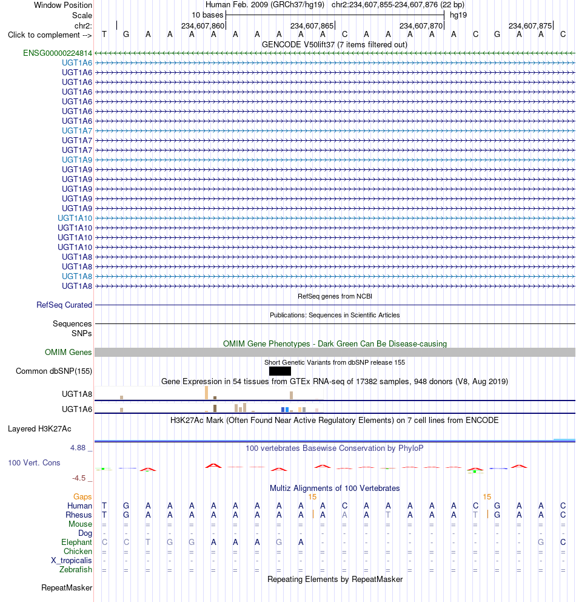The image size is (576, 602).
Task: Click the Human Feb. 2009 (GRCh37/hg19) text
Action: (x=265, y=5)
